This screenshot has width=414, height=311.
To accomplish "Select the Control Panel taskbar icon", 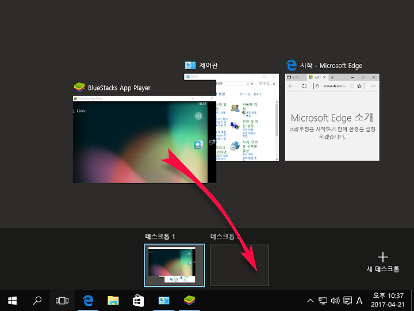I will pyautogui.click(x=164, y=301).
